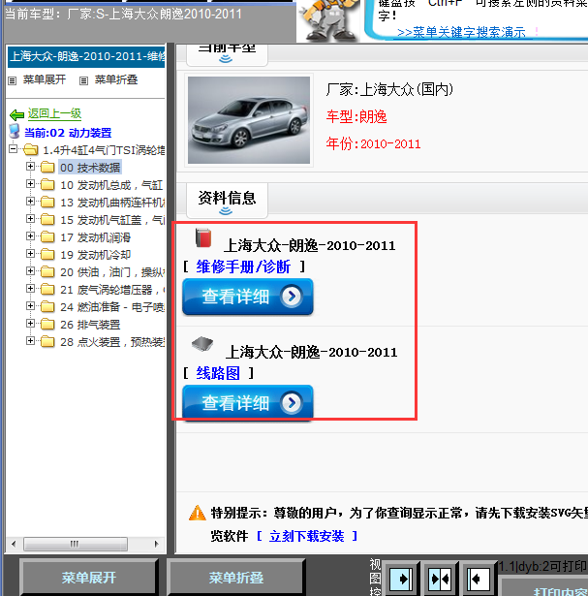
Task: Select the 00 技术数据 tree row
Action: pos(90,168)
